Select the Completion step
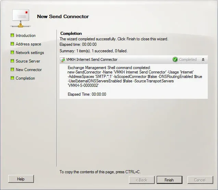Viewport: 218px width, 190px height. [25, 78]
